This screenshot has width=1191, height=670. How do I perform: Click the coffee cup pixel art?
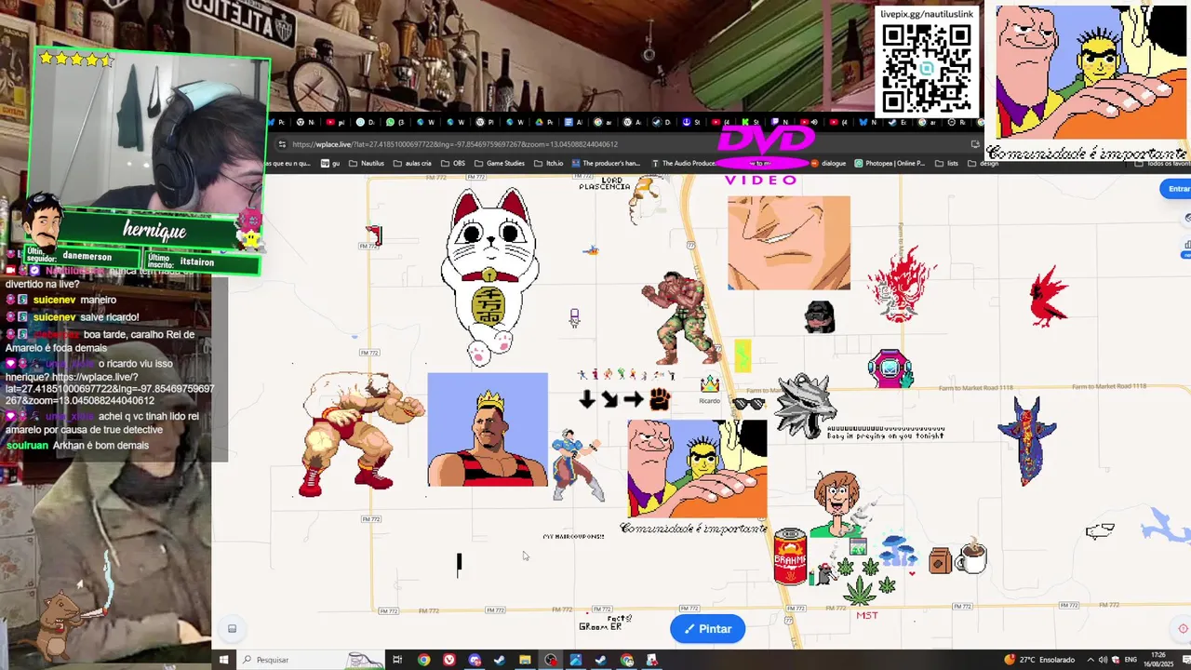970,556
